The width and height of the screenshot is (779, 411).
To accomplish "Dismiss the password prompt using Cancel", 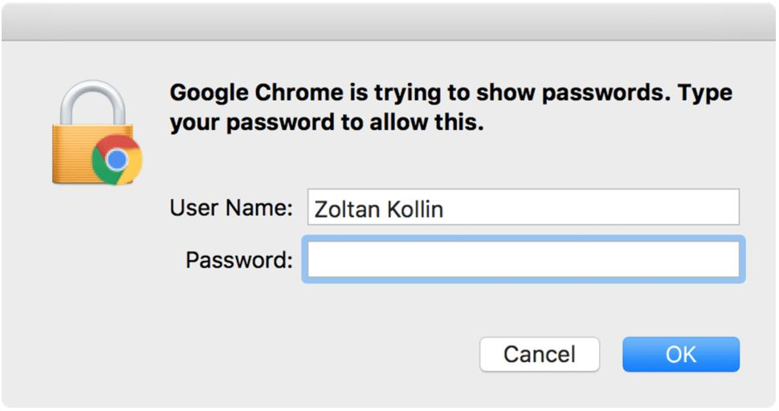I will 539,354.
